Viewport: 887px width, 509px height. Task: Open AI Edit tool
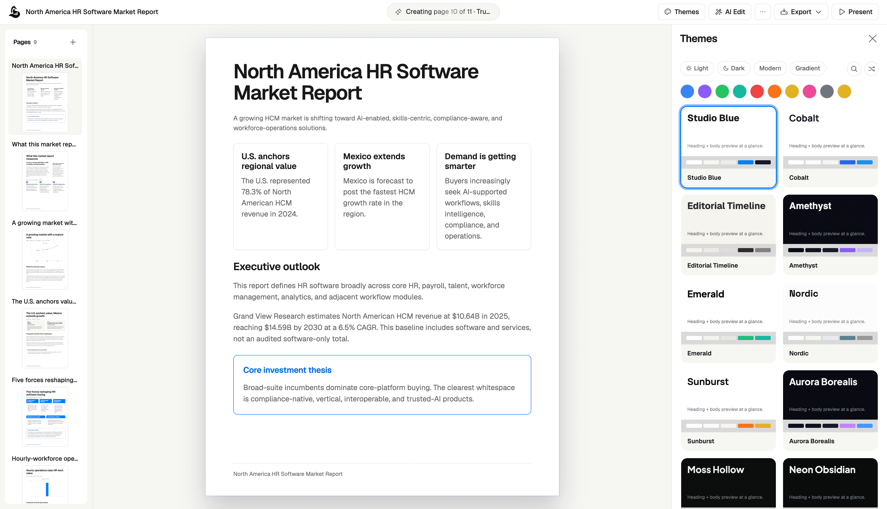(730, 12)
